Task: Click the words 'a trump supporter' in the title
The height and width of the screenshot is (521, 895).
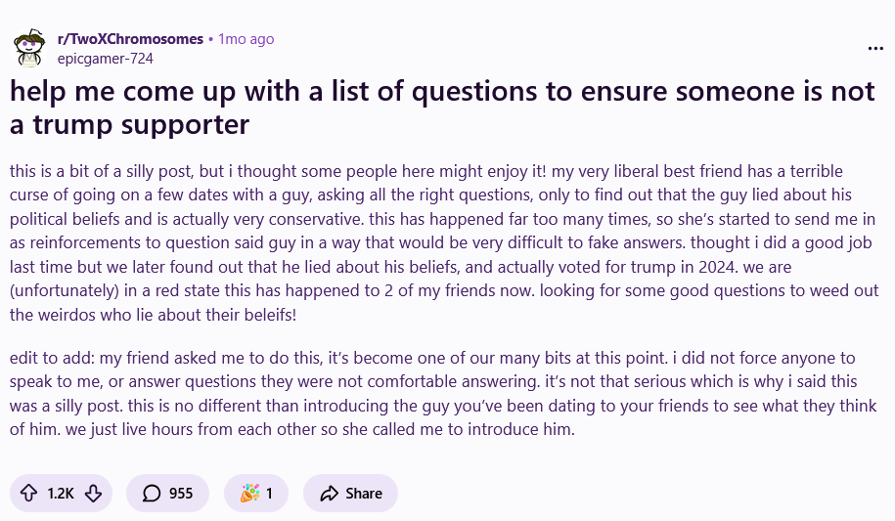Action: 130,125
